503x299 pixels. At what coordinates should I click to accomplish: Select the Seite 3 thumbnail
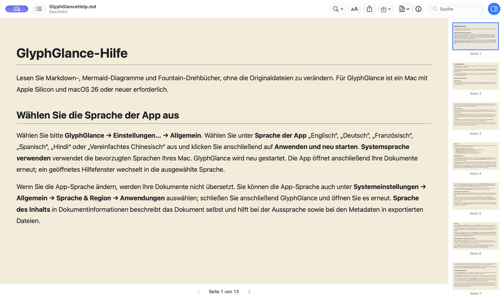pyautogui.click(x=475, y=116)
